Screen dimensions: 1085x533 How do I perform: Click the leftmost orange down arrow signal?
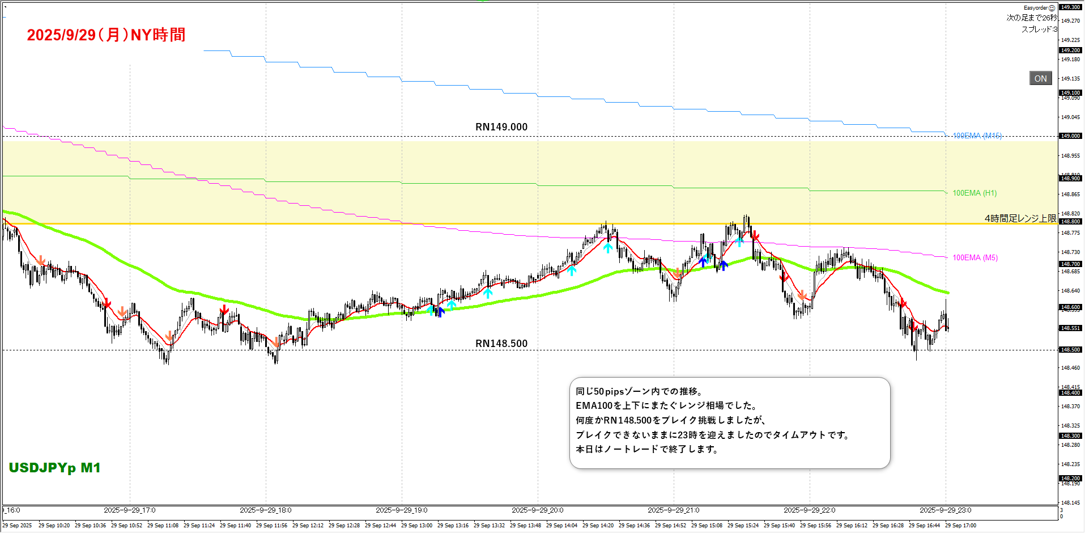41,260
